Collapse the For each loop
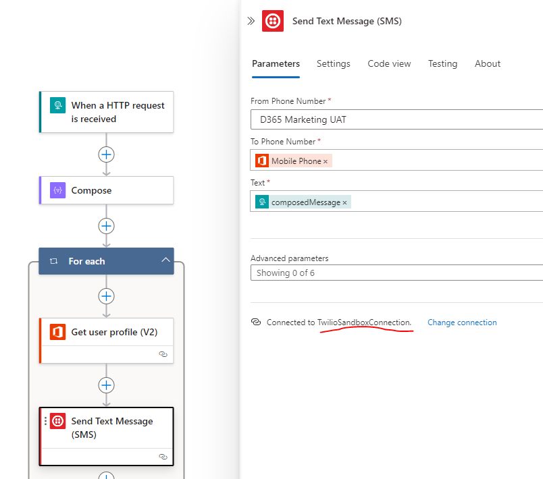Image resolution: width=543 pixels, height=479 pixels. [166, 260]
